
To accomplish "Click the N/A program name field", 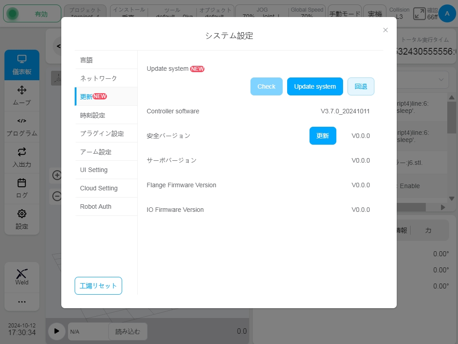I will pos(88,332).
